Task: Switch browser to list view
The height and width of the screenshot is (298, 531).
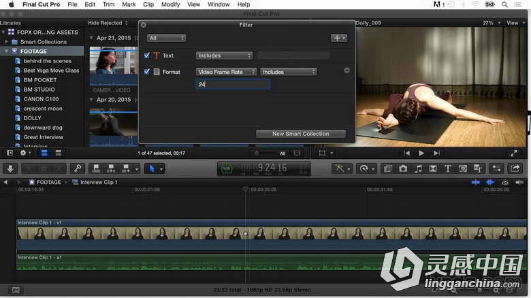Action: [x=59, y=153]
